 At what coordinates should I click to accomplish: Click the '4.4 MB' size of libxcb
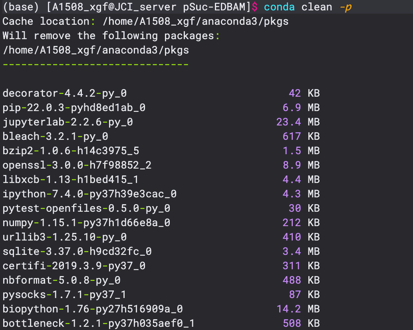click(x=301, y=180)
